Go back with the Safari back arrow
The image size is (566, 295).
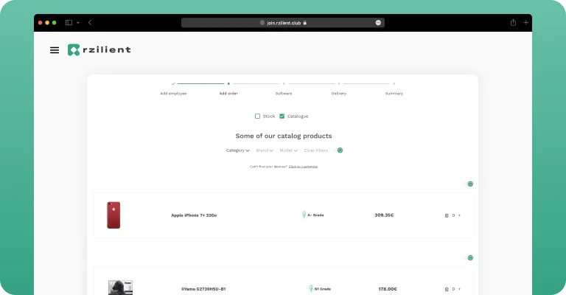[90, 22]
